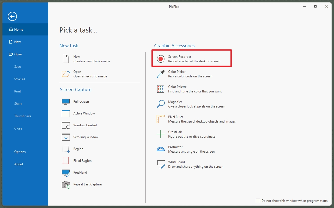Open the Protractor tool icon
This screenshot has height=208, width=334.
(x=160, y=149)
